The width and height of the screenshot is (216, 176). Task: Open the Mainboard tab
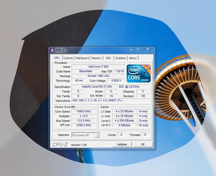click(82, 58)
